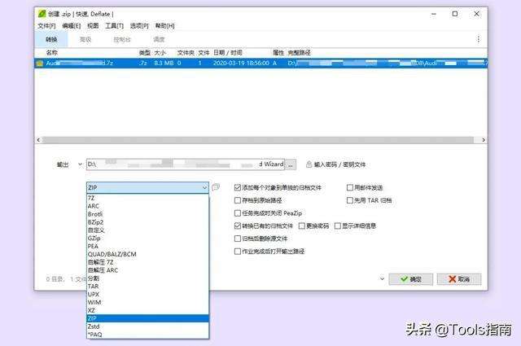
Task: Pick 自定义 in the format list
Action: coord(147,230)
